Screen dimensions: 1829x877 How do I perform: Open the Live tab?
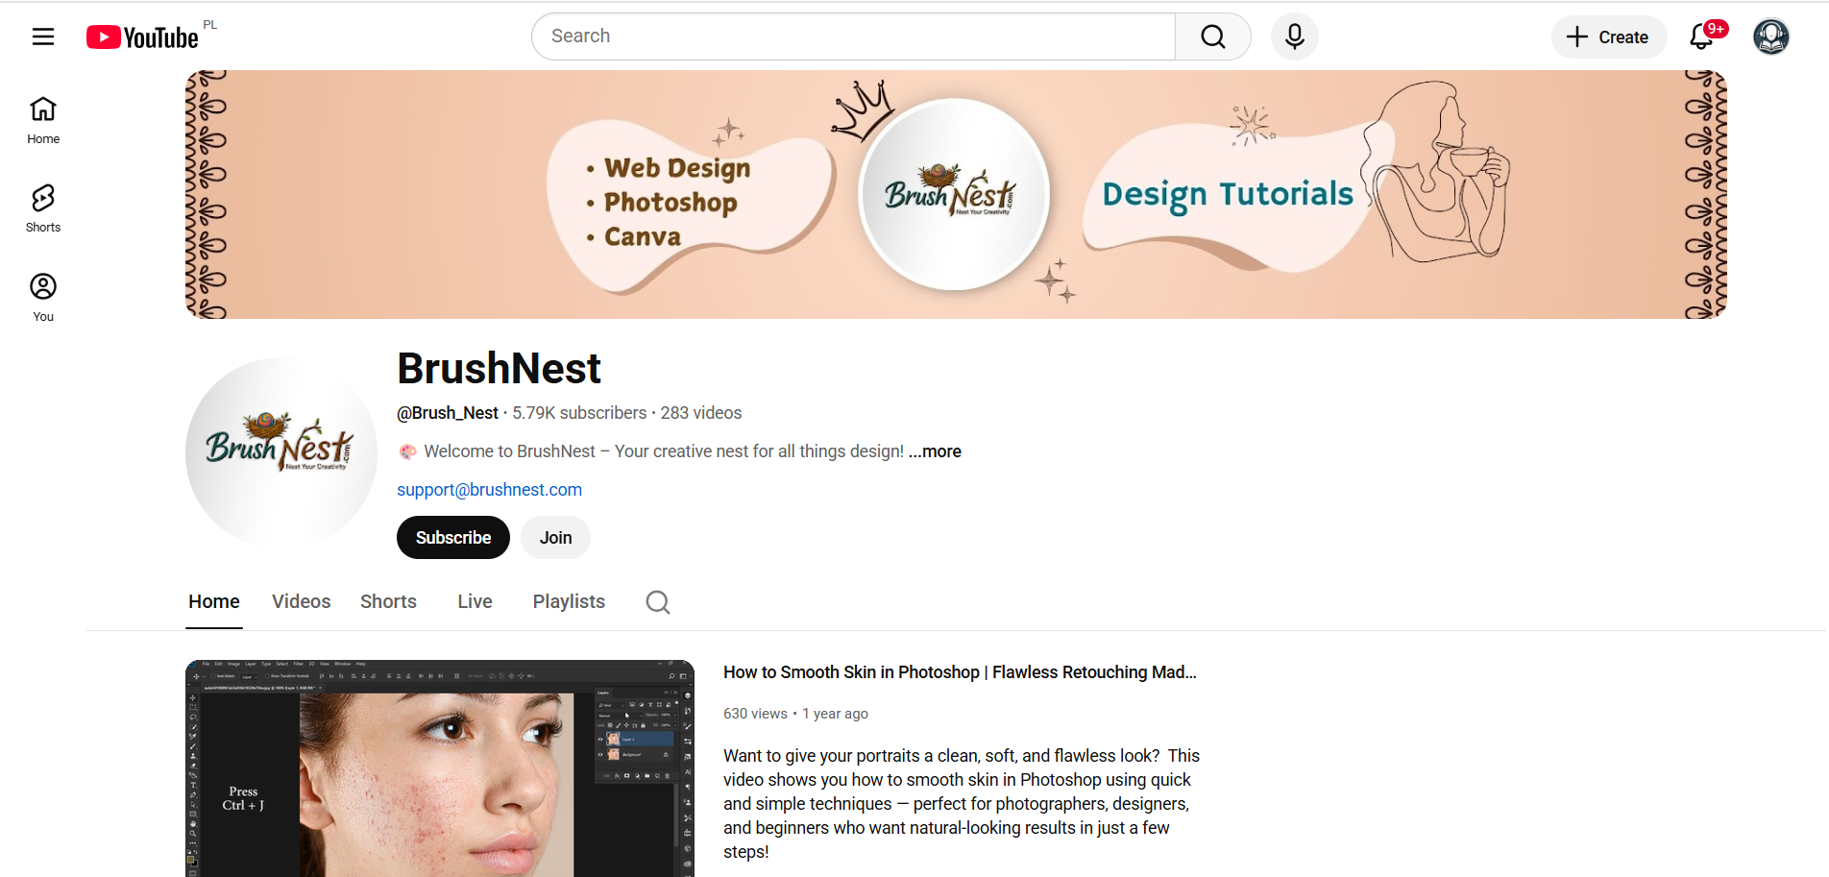pos(475,602)
